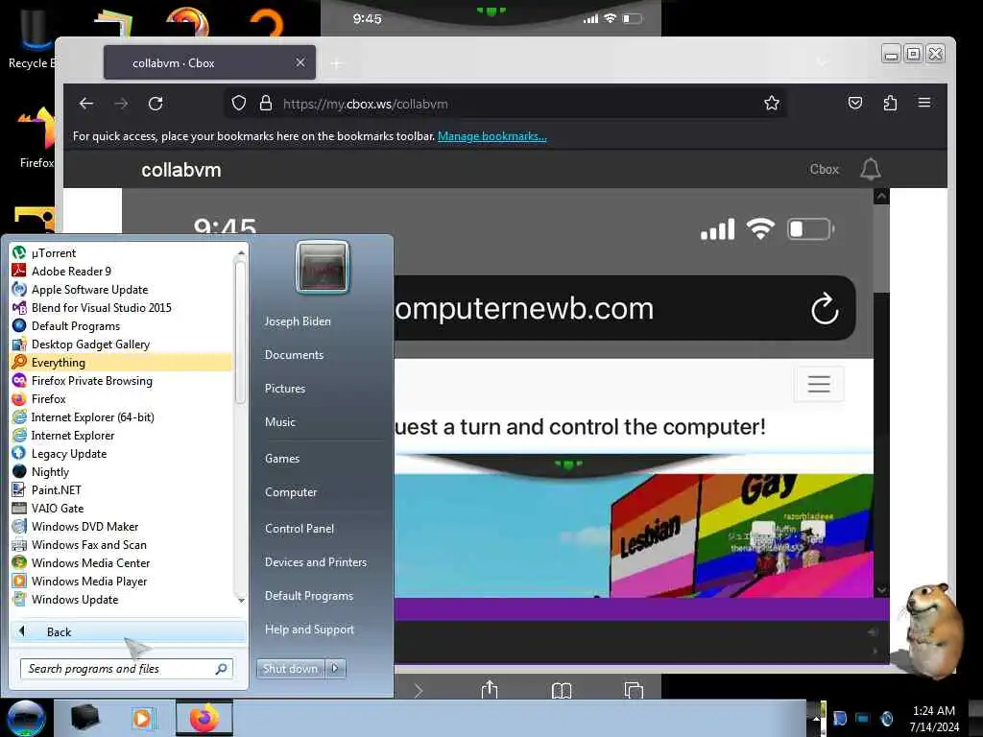Open Joseph Biden user folder
Image resolution: width=983 pixels, height=737 pixels.
click(x=298, y=321)
